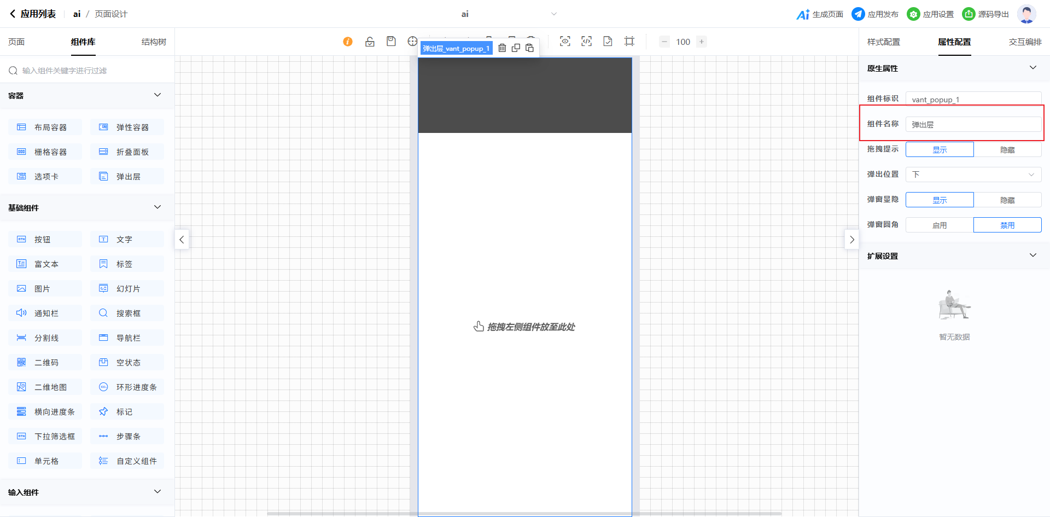The image size is (1050, 517).
Task: Click the orange info icon in toolbar
Action: pyautogui.click(x=348, y=42)
